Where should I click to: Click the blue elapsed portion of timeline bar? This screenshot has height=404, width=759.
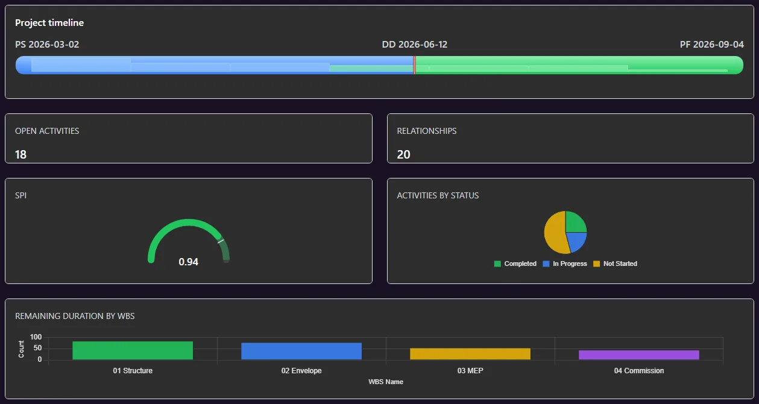[214, 65]
